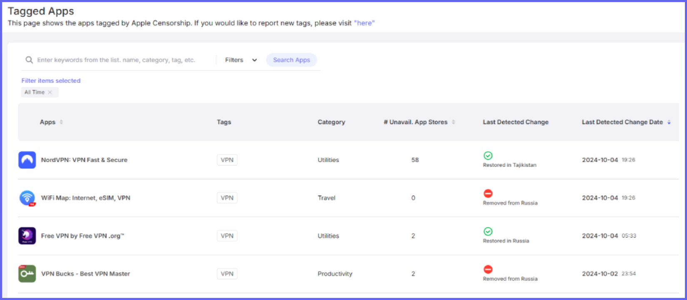Screen dimensions: 687x300
Task: Sort by number of Unavail. App Stores
Action: coord(453,122)
